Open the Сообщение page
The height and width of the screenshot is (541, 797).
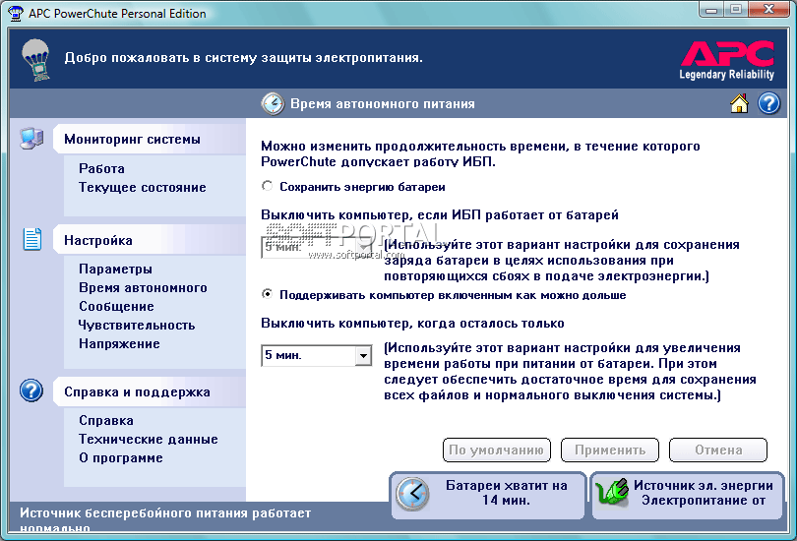coord(116,306)
